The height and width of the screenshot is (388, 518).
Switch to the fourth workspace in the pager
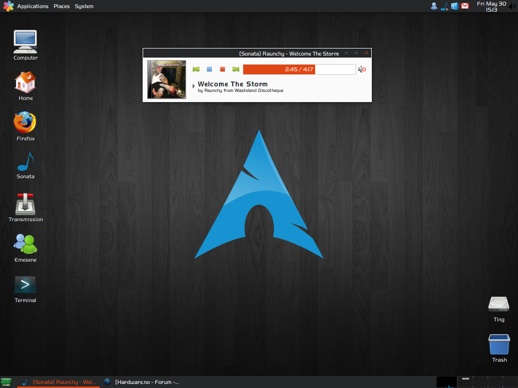click(510, 382)
